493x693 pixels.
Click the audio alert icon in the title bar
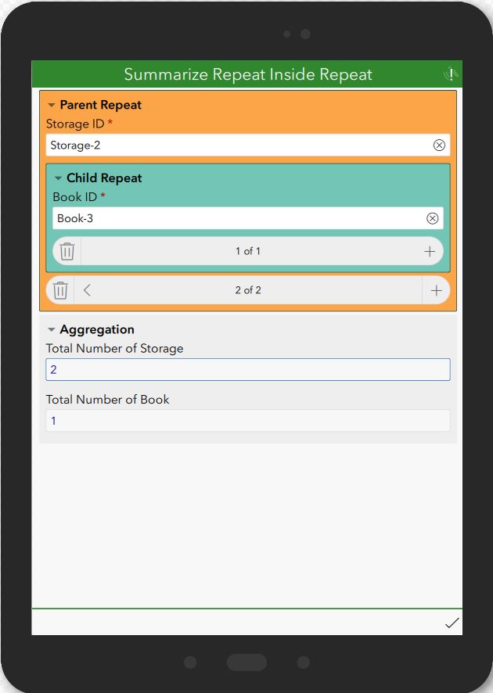450,74
